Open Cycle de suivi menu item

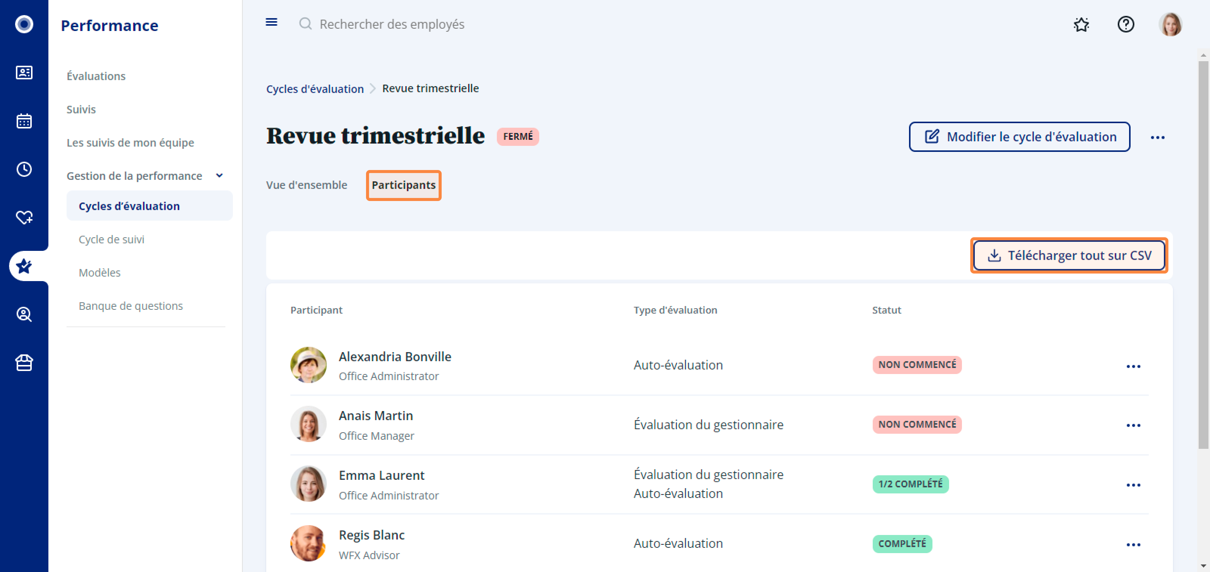point(111,239)
